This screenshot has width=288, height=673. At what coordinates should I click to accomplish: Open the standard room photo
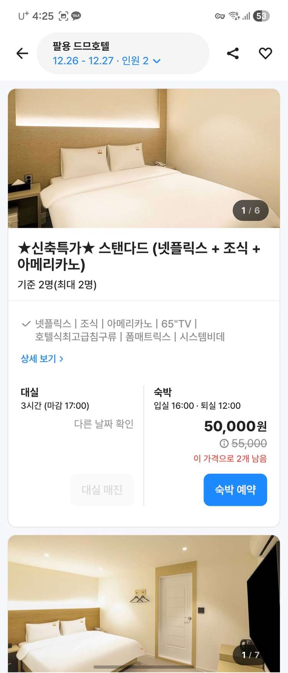tap(144, 158)
